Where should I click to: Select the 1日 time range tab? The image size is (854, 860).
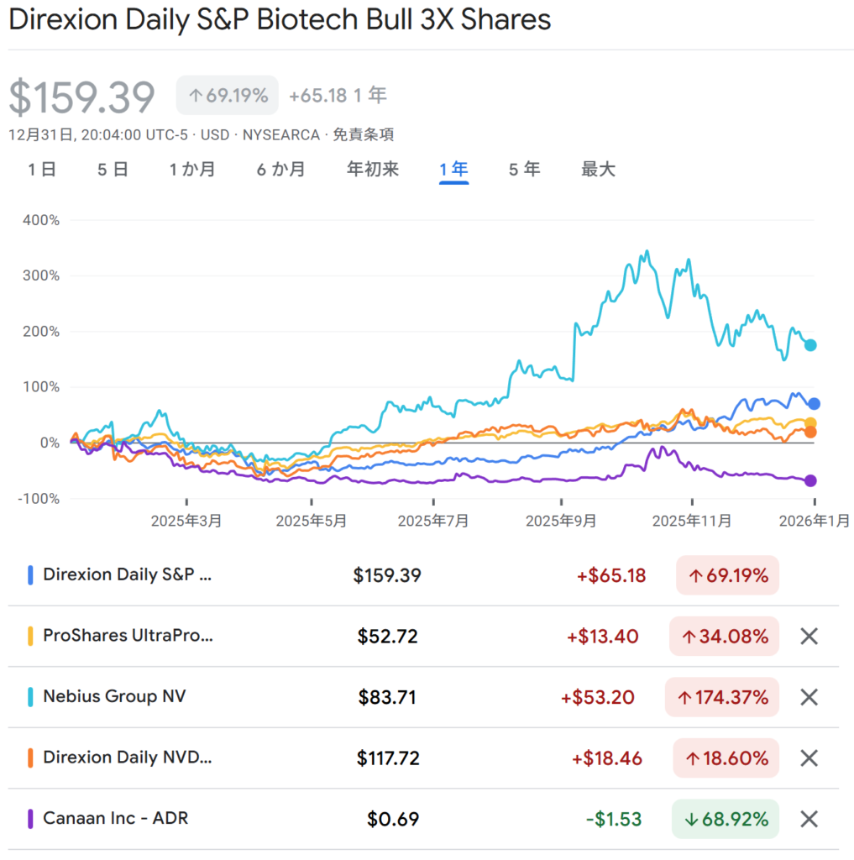(x=42, y=170)
